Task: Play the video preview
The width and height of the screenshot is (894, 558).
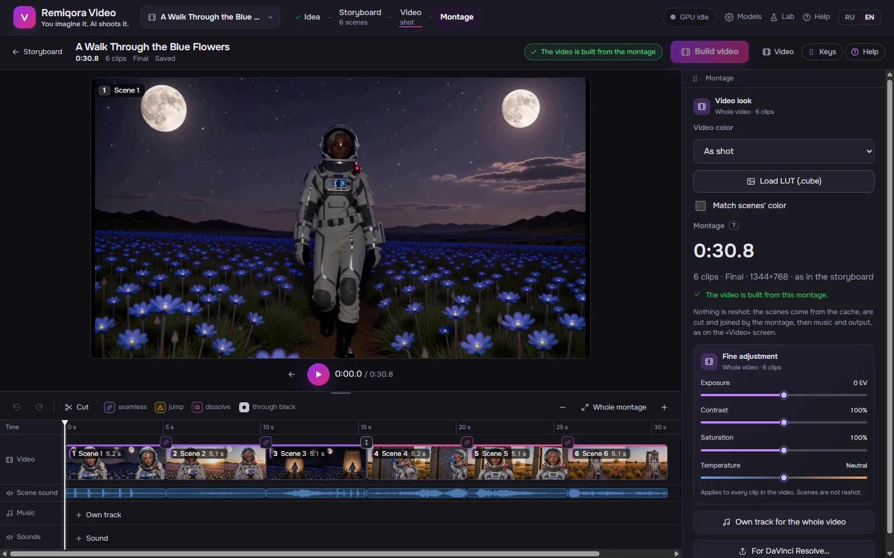Action: (318, 374)
